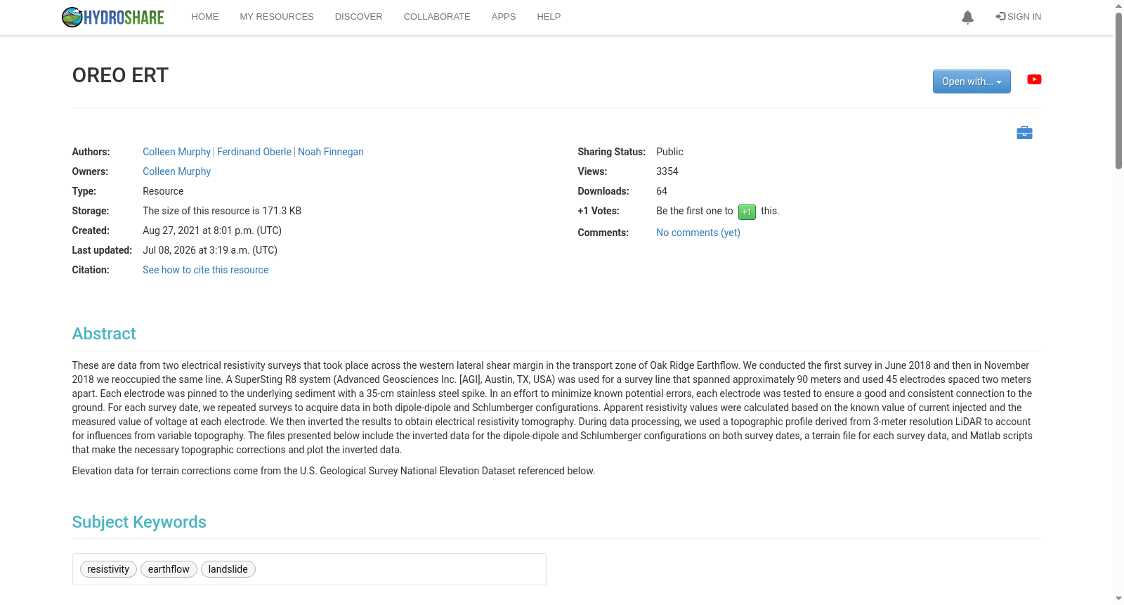
Task: Click 'See how to cite this resource'
Action: 205,270
